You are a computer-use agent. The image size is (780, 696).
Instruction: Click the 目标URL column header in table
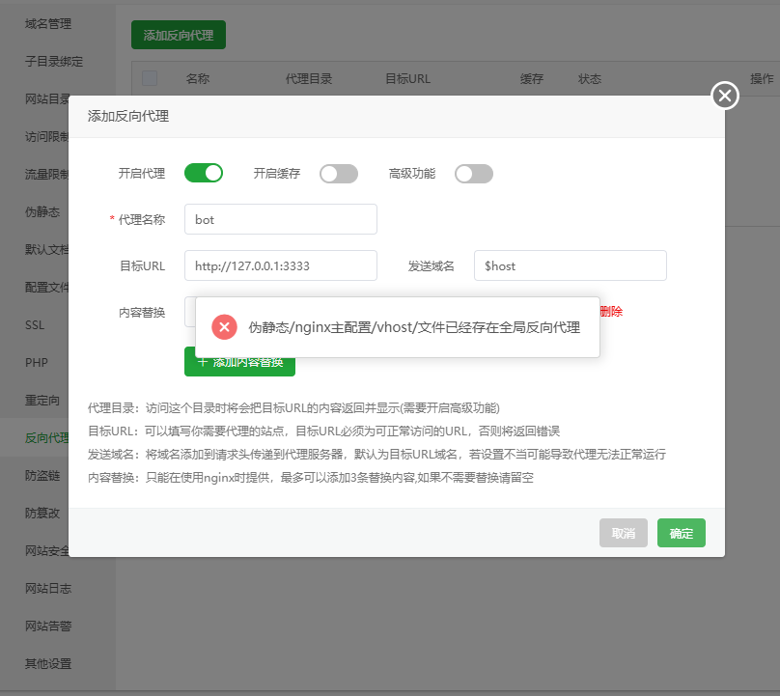pyautogui.click(x=408, y=78)
